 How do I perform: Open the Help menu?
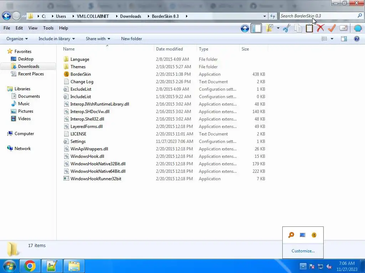(x=63, y=28)
